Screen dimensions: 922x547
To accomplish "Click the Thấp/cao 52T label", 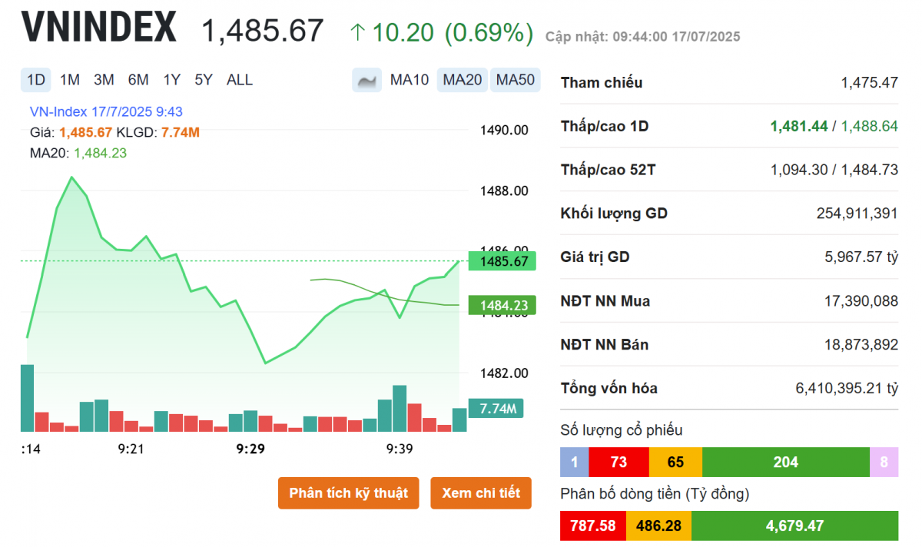I will tap(609, 170).
